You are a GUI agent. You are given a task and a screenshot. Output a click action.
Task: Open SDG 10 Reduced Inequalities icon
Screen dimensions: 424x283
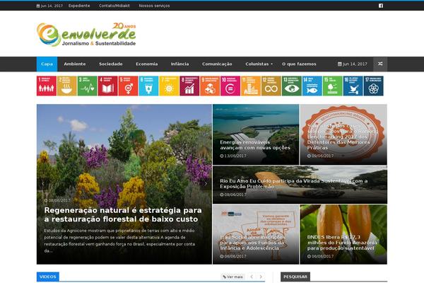coord(230,86)
